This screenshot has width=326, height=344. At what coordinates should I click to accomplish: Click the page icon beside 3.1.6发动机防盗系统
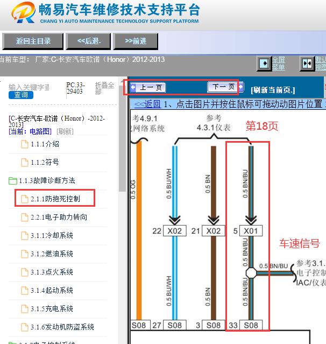tap(25, 327)
